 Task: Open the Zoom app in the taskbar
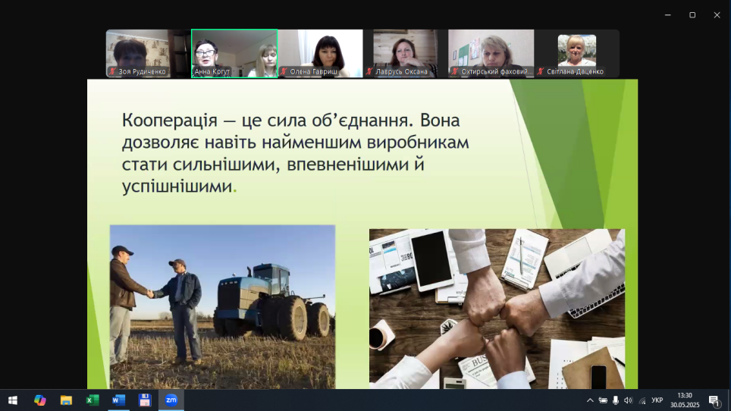[x=171, y=400]
